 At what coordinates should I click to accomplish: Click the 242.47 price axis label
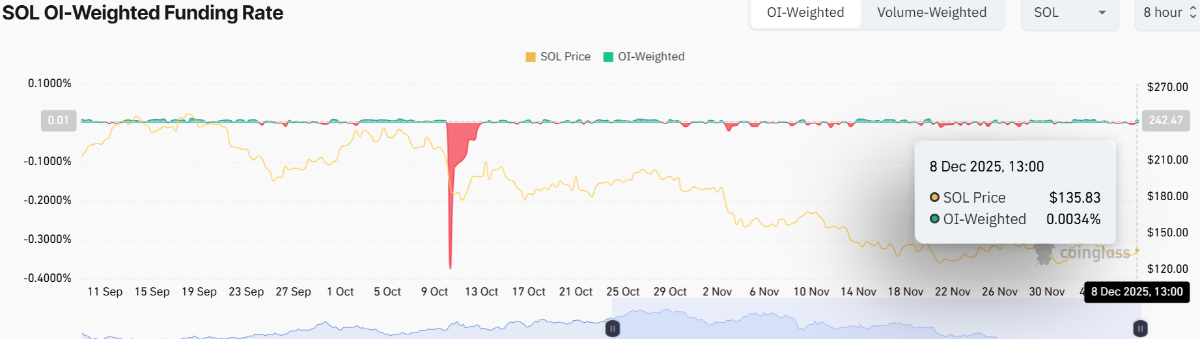(x=1165, y=120)
